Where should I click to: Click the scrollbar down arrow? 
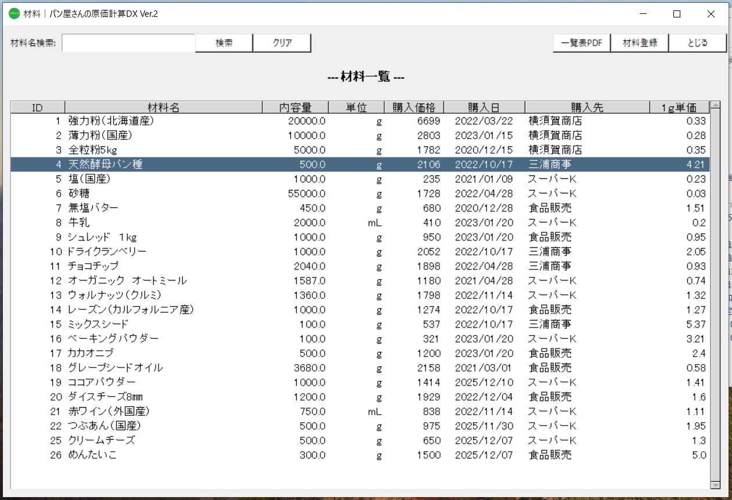pyautogui.click(x=716, y=485)
